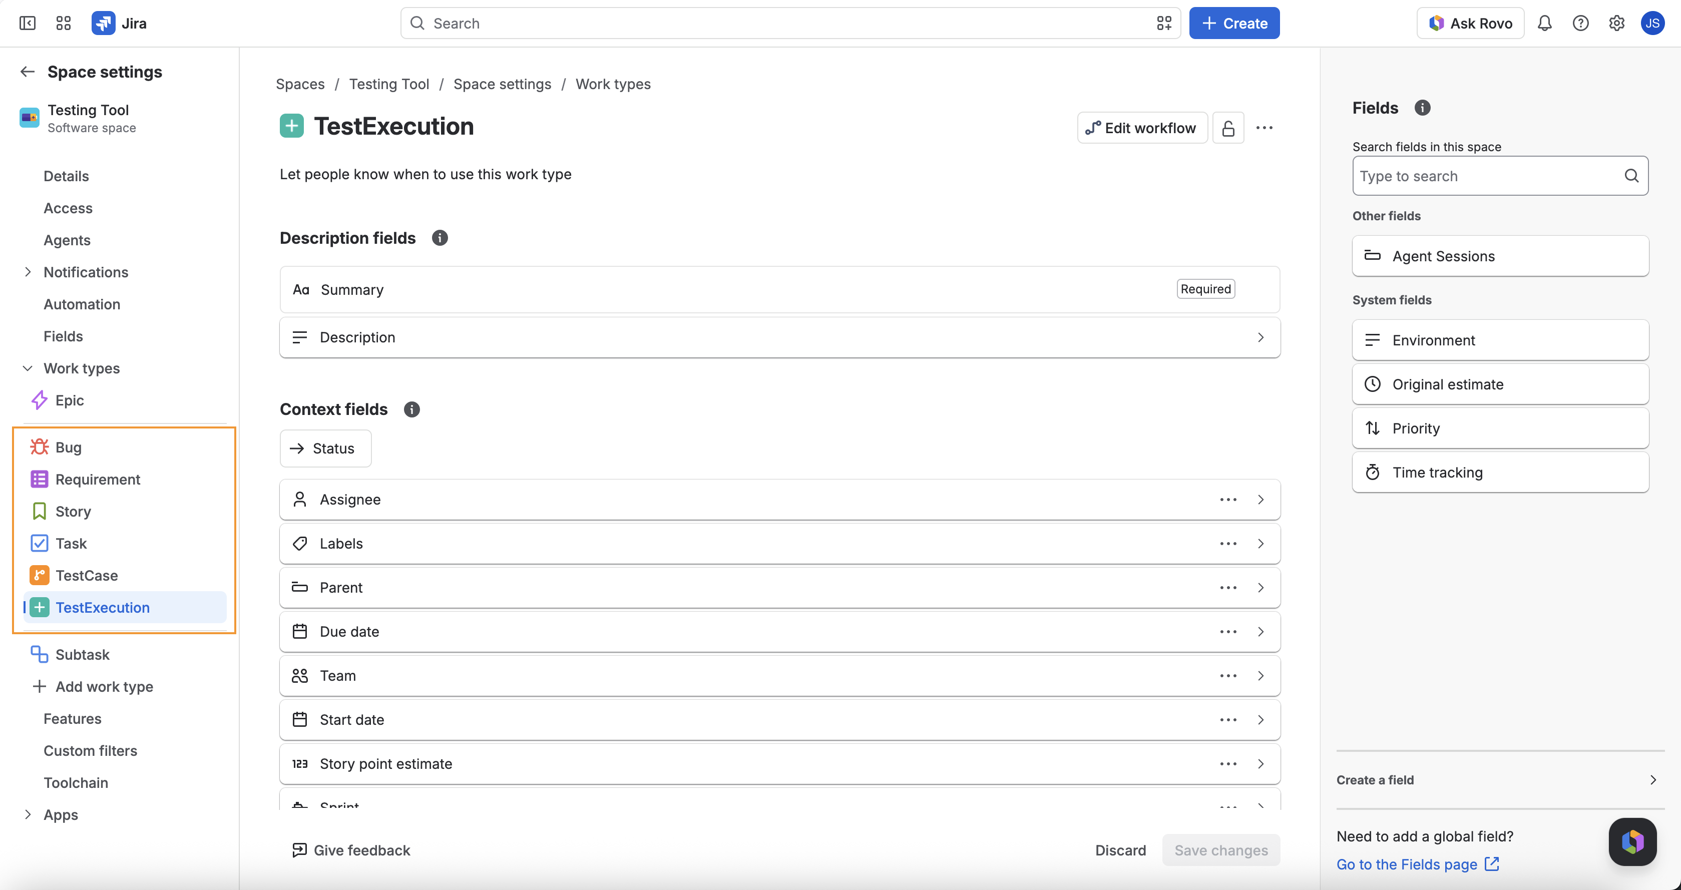Viewport: 1681px width, 890px height.
Task: Click info icon next to Description fields
Action: (440, 238)
